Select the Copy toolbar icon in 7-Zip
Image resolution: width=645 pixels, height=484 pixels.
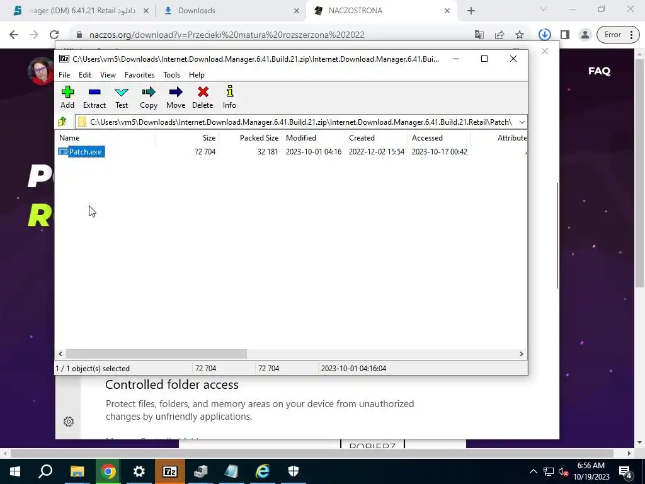(x=149, y=97)
